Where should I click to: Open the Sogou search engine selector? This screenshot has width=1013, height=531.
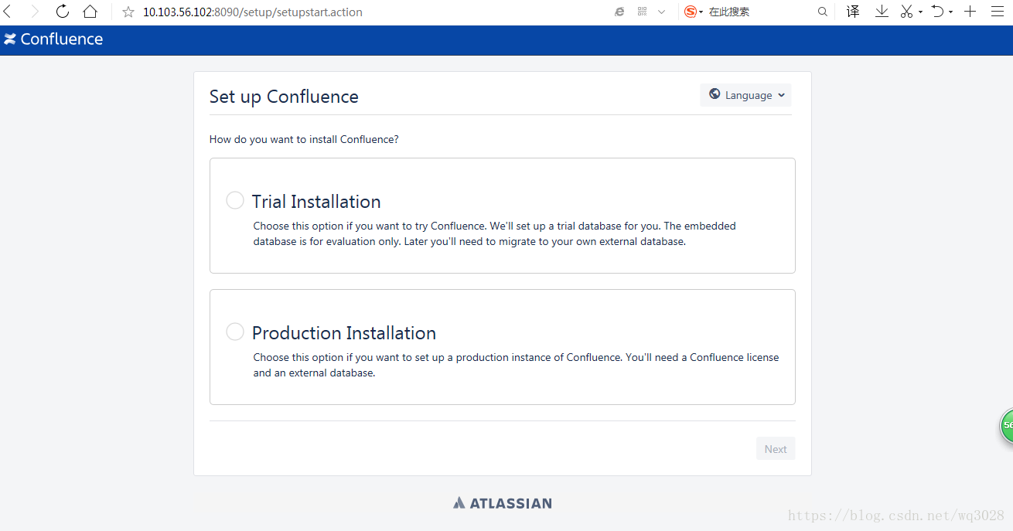click(x=694, y=12)
